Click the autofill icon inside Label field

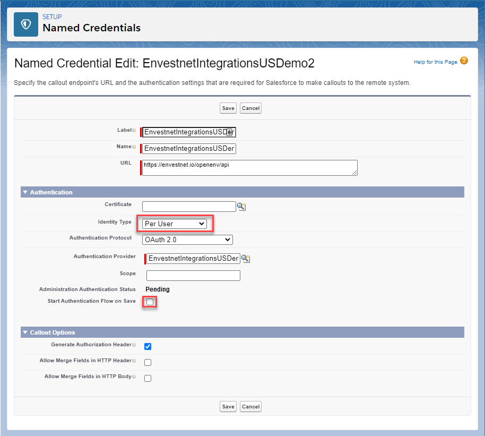pyautogui.click(x=229, y=132)
